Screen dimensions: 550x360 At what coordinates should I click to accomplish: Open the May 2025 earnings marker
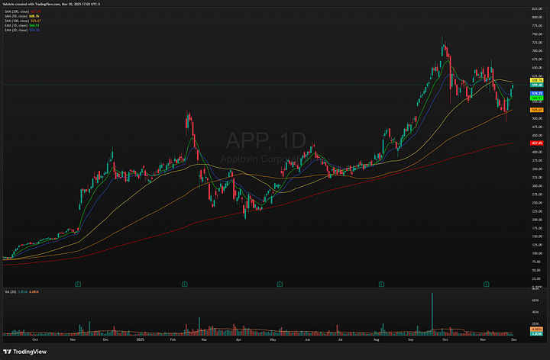280,284
